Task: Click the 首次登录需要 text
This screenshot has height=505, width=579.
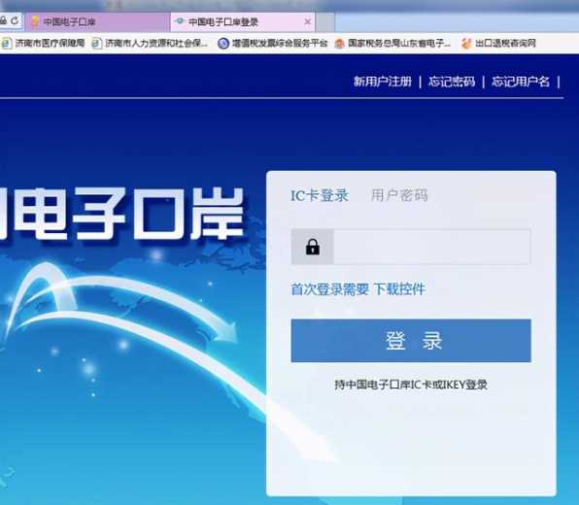Action: coord(329,289)
